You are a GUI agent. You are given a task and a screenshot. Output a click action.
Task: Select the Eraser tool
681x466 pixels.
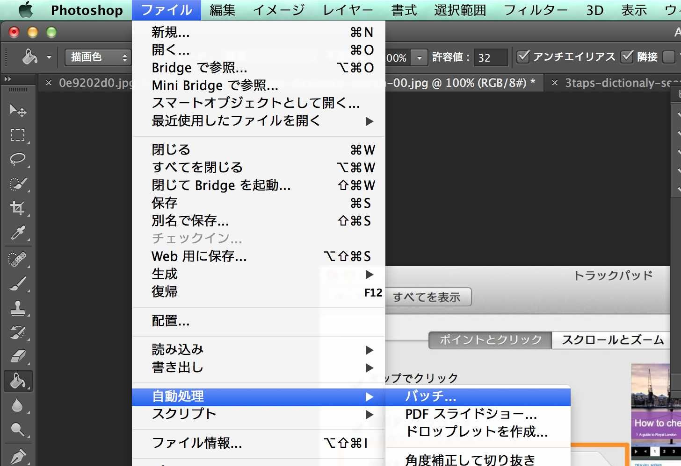[x=18, y=357]
